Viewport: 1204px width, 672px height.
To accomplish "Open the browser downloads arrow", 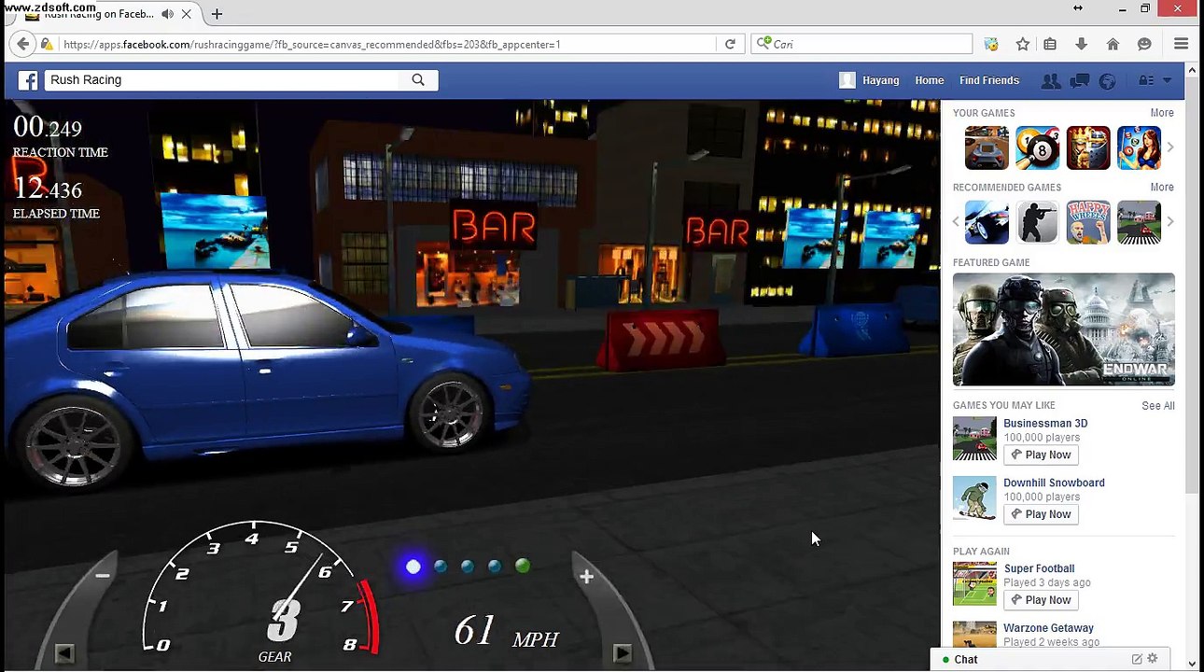I will click(x=1082, y=44).
